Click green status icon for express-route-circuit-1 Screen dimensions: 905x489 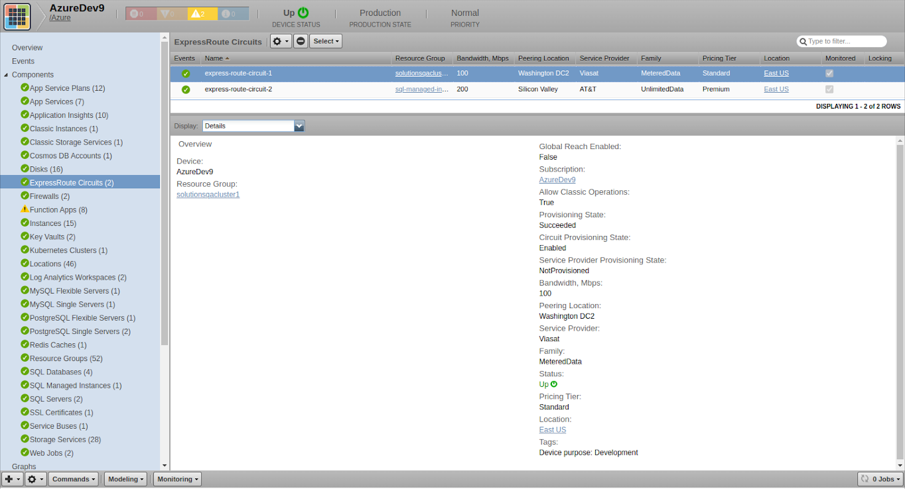tap(186, 74)
